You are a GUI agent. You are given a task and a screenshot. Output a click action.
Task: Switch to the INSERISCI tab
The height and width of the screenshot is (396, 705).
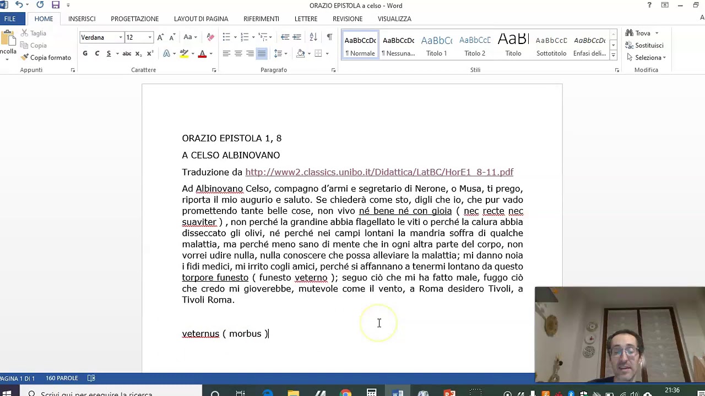point(82,19)
